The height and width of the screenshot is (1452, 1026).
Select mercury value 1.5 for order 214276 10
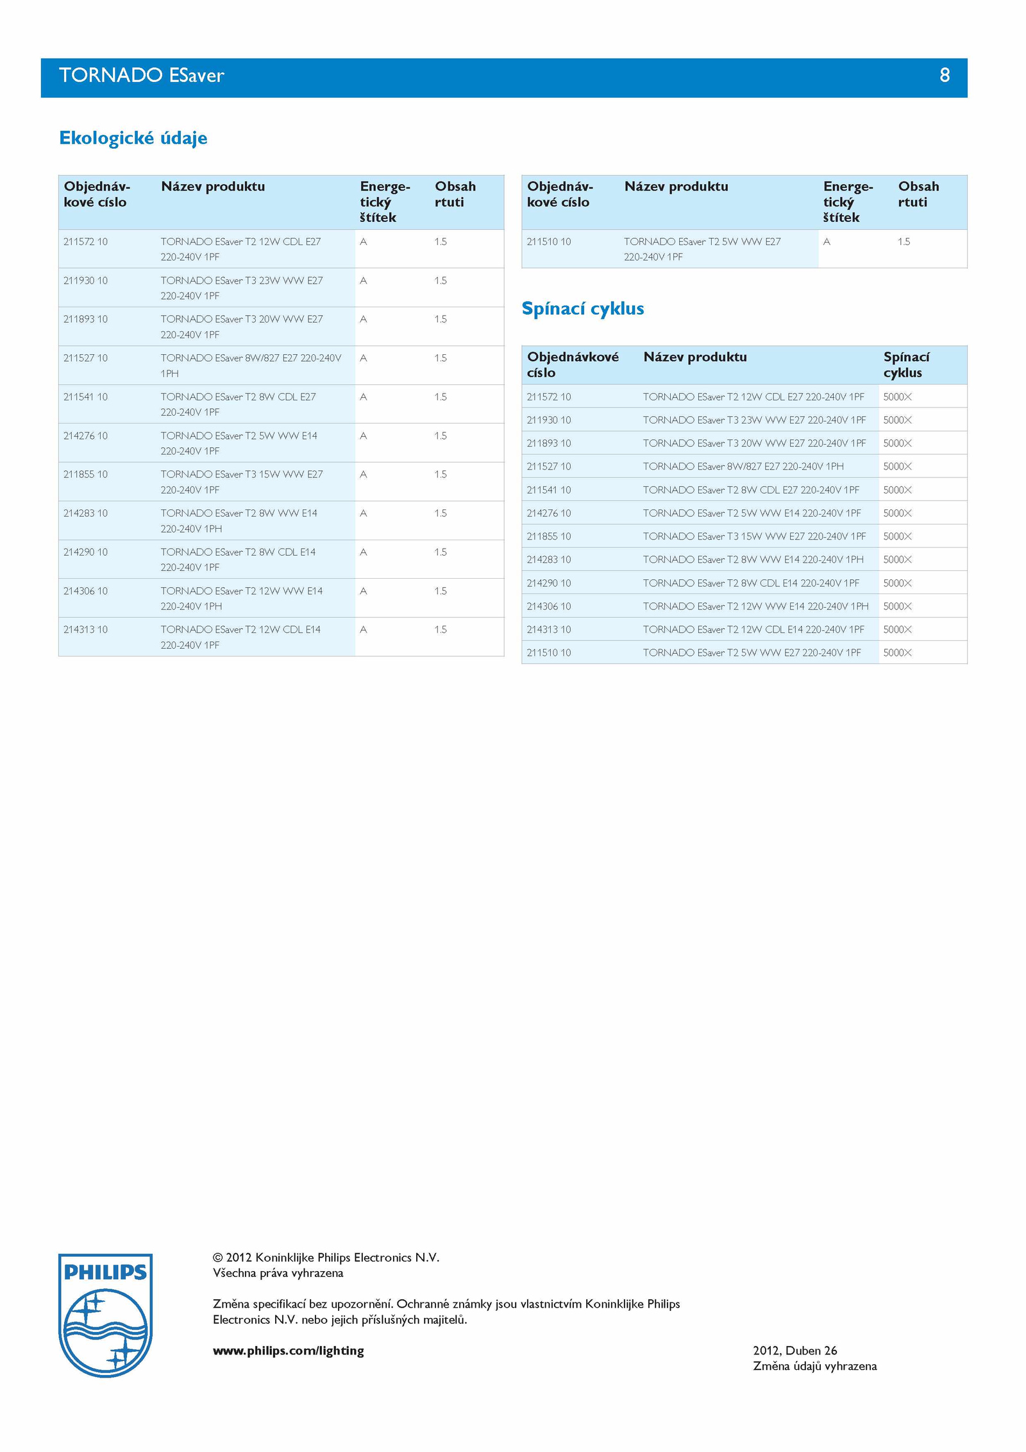coord(440,436)
